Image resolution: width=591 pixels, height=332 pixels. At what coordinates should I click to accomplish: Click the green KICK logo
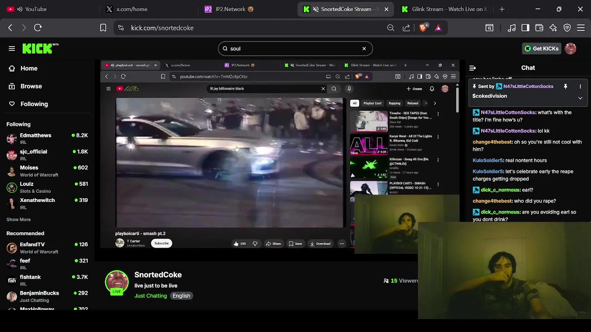[41, 48]
